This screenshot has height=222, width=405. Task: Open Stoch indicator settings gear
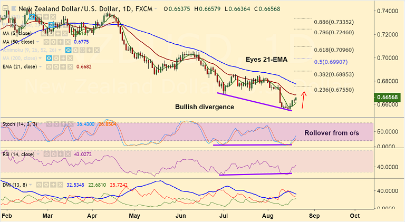pos(56,124)
